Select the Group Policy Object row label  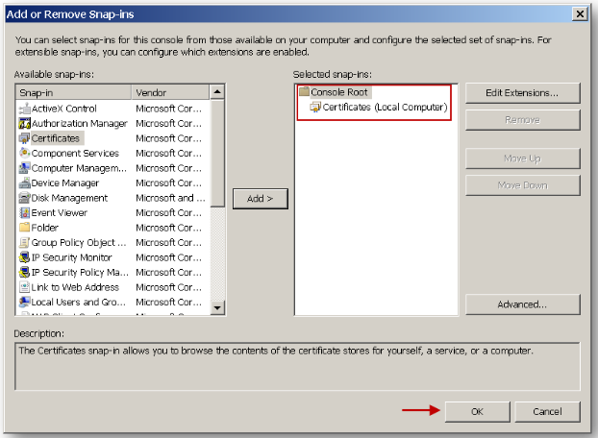(x=79, y=242)
